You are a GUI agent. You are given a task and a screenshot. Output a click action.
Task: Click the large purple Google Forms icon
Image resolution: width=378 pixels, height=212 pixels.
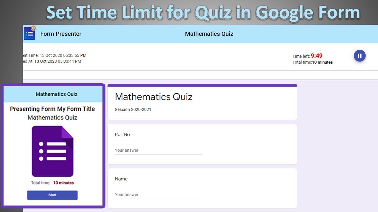click(x=53, y=151)
